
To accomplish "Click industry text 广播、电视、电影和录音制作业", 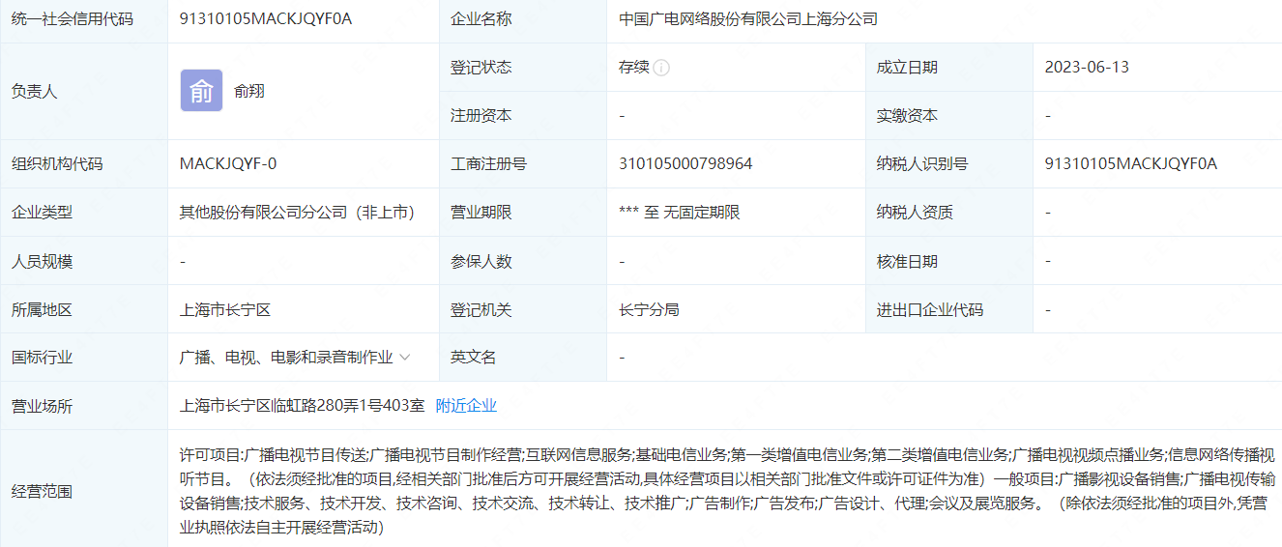I will tap(286, 358).
